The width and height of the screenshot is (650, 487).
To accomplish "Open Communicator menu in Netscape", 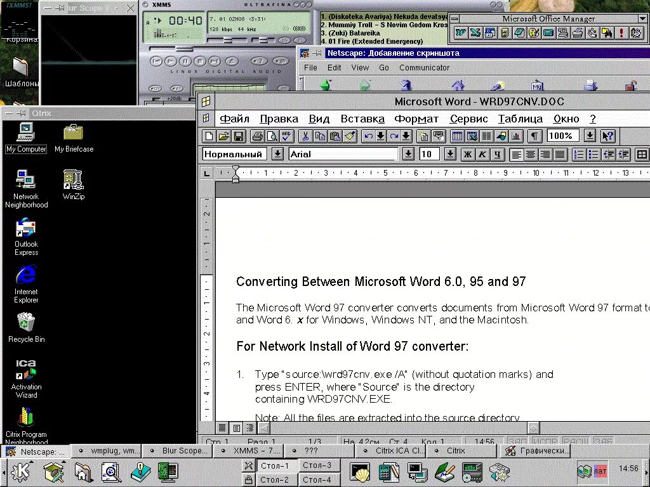I will coord(424,68).
